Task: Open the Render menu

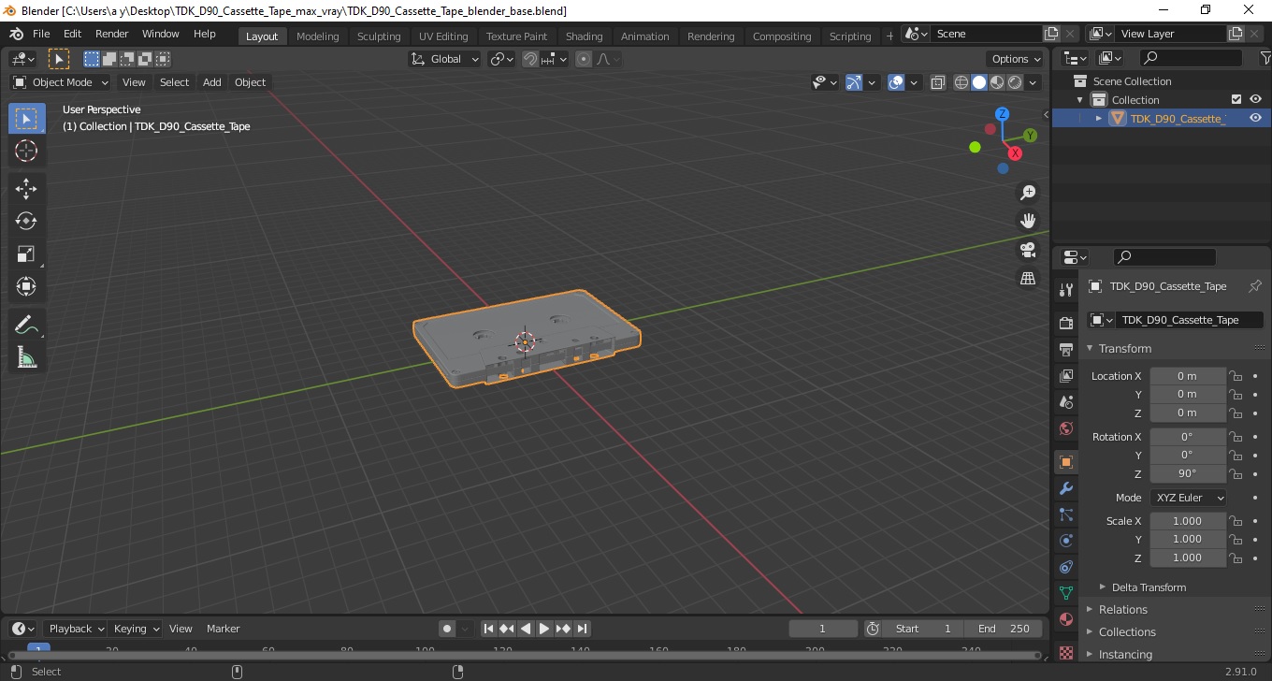Action: point(111,34)
